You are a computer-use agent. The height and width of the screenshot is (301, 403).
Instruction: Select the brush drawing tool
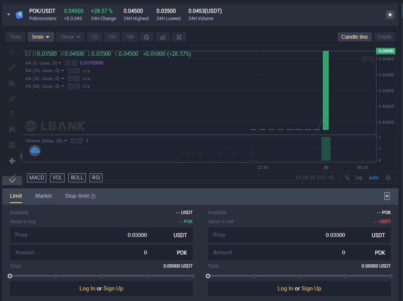point(12,98)
